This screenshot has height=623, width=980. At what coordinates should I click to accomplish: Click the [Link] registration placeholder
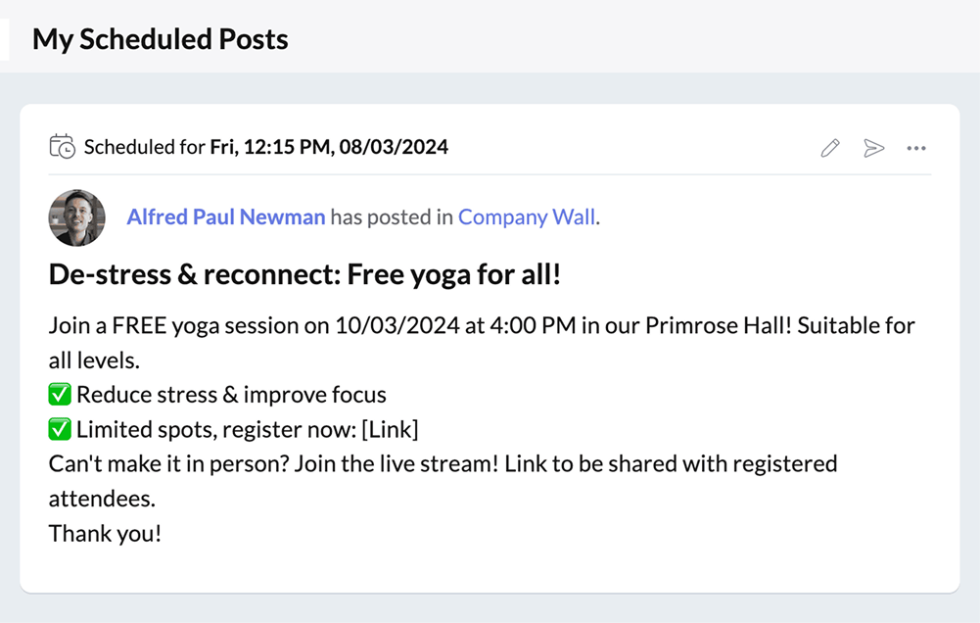click(x=389, y=429)
